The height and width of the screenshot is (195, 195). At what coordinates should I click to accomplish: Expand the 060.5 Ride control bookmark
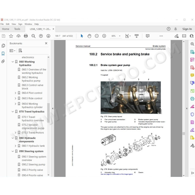coord(15,98)
